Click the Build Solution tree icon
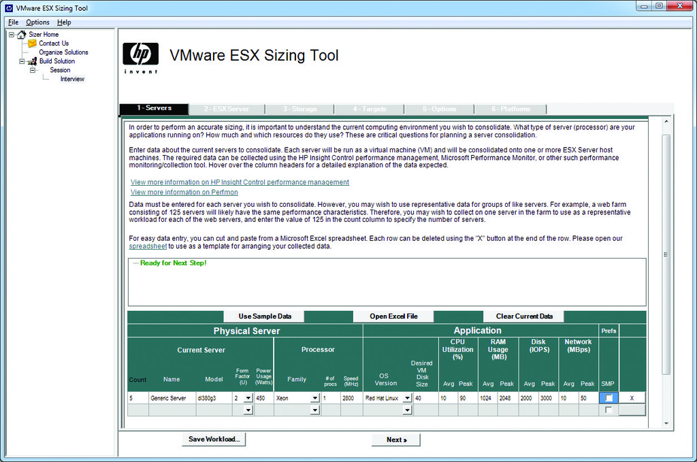 pyautogui.click(x=32, y=61)
